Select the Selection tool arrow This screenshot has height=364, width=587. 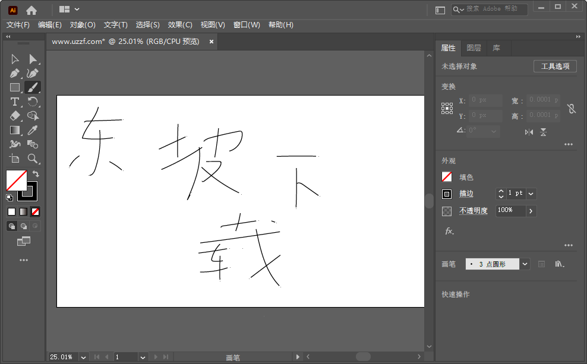click(x=14, y=59)
